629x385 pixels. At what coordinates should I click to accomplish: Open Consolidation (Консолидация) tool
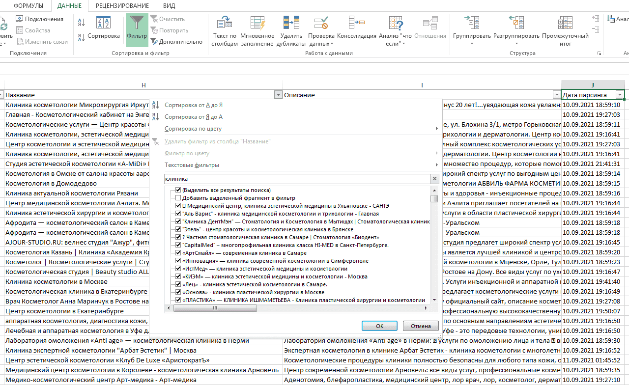pyautogui.click(x=356, y=27)
